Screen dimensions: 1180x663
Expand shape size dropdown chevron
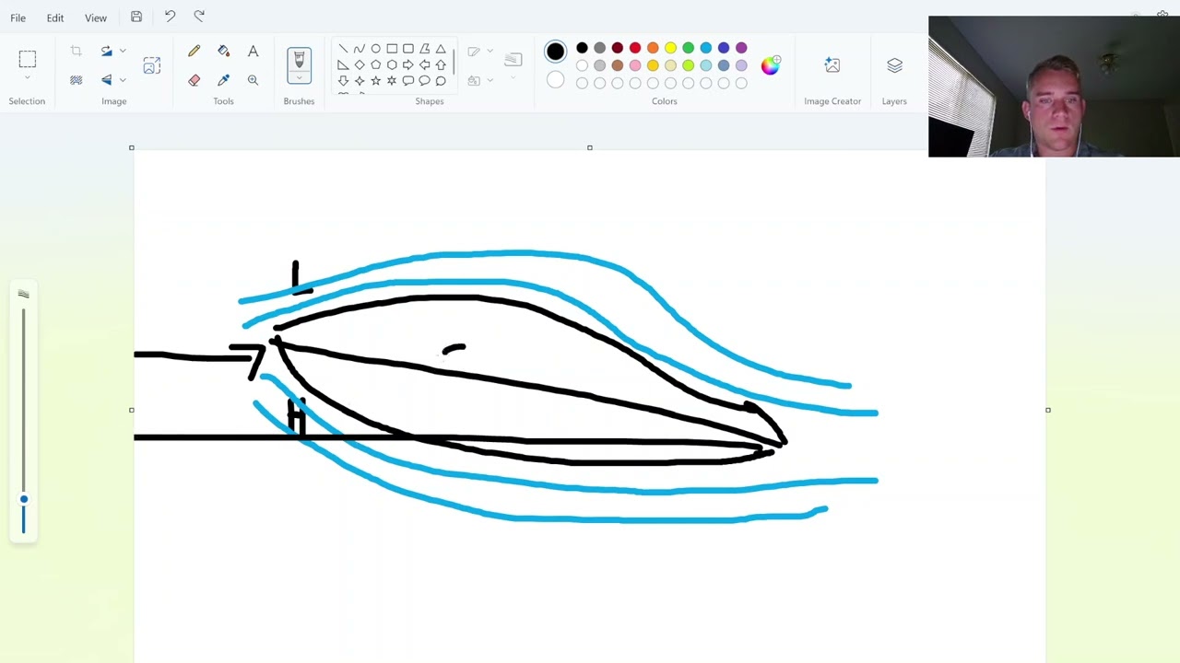[x=513, y=76]
